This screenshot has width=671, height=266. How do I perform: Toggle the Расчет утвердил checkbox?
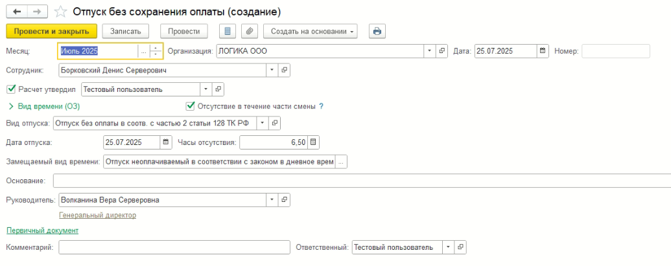pyautogui.click(x=10, y=89)
